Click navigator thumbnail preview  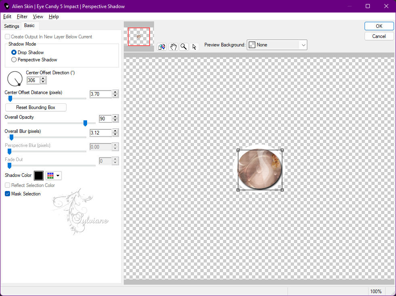point(139,37)
